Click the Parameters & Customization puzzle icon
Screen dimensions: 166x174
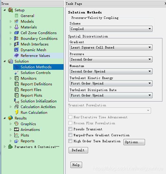click(x=10, y=146)
